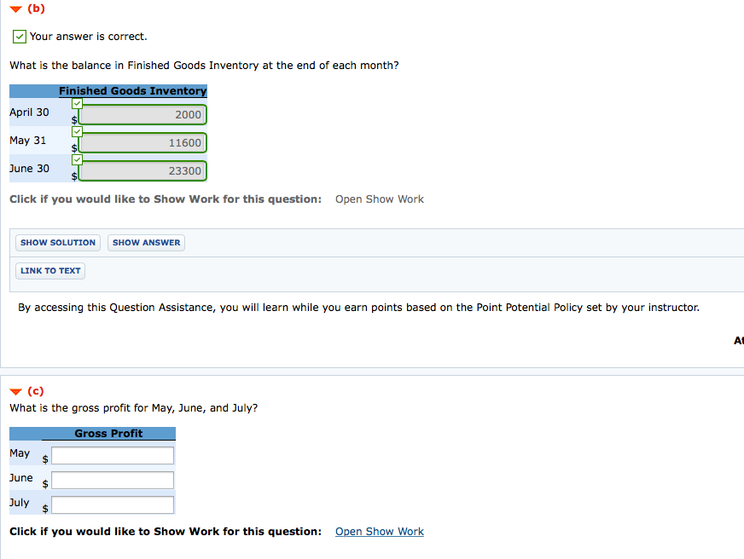Click the green checkmark beside "Your answer is correct"
This screenshot has width=744, height=559.
(x=19, y=37)
